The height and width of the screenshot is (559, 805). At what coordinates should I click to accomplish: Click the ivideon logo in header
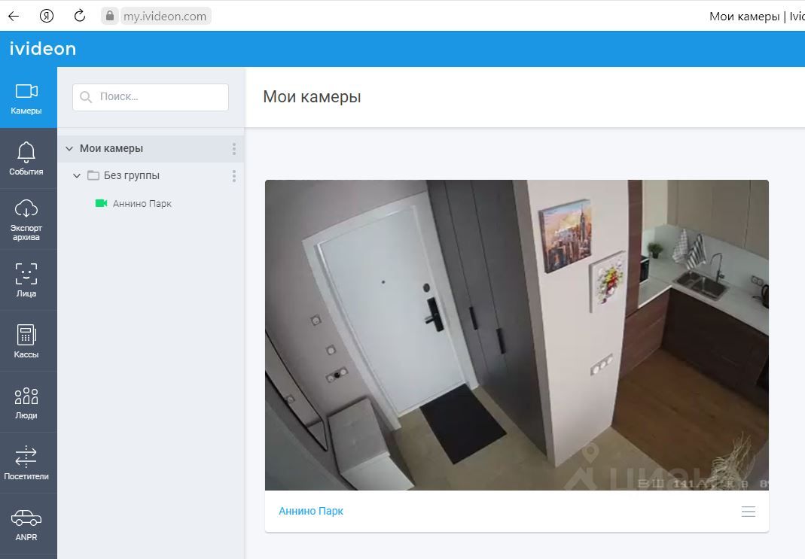pyautogui.click(x=43, y=49)
